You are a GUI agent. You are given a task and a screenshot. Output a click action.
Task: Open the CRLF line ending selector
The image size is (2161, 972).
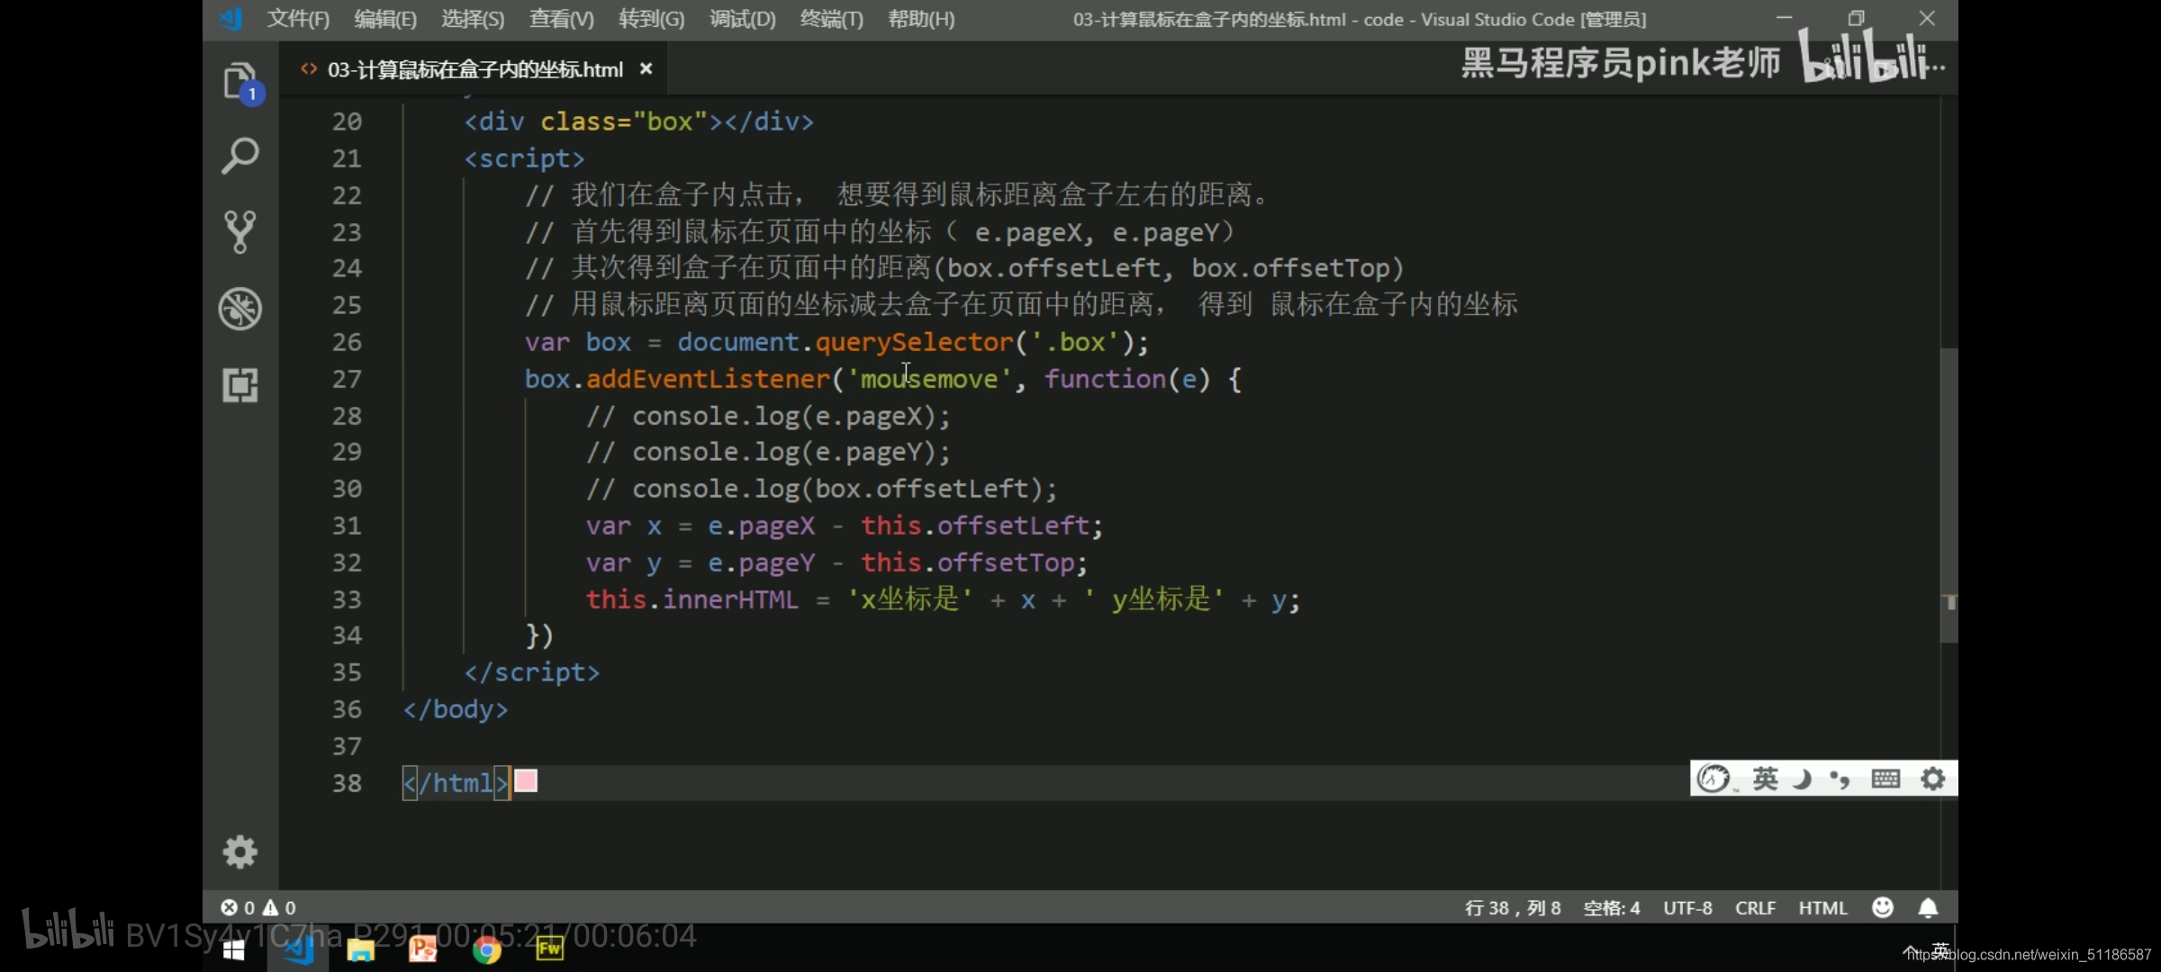click(1755, 908)
